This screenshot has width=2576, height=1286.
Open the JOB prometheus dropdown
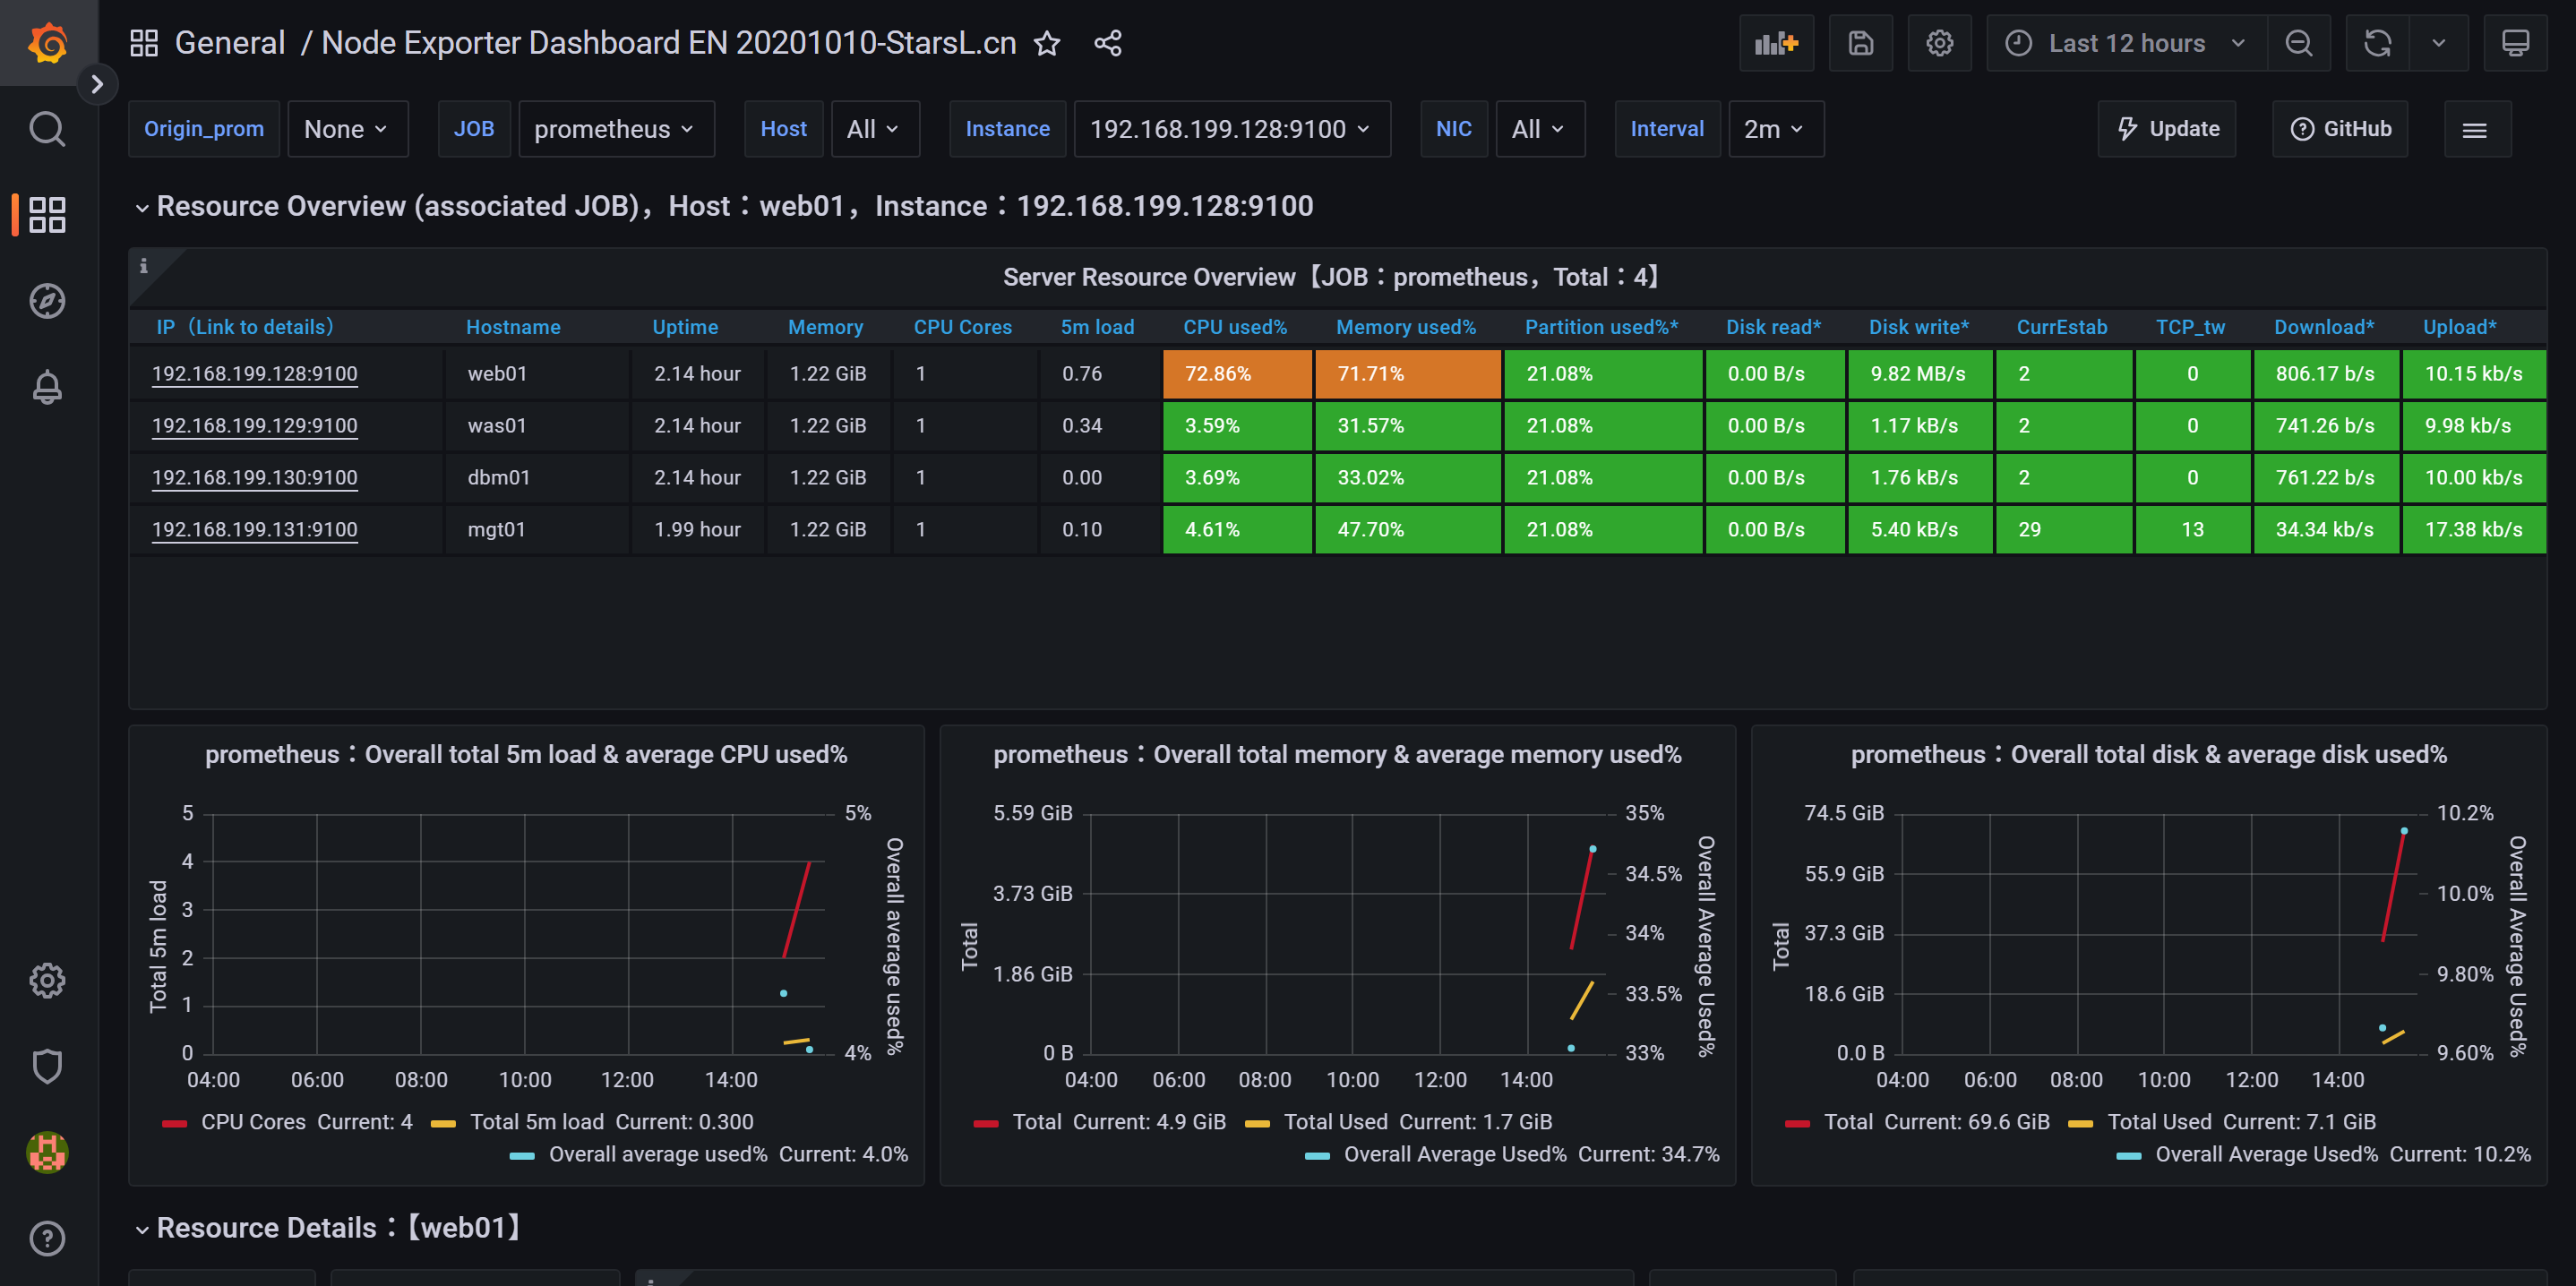pos(615,129)
